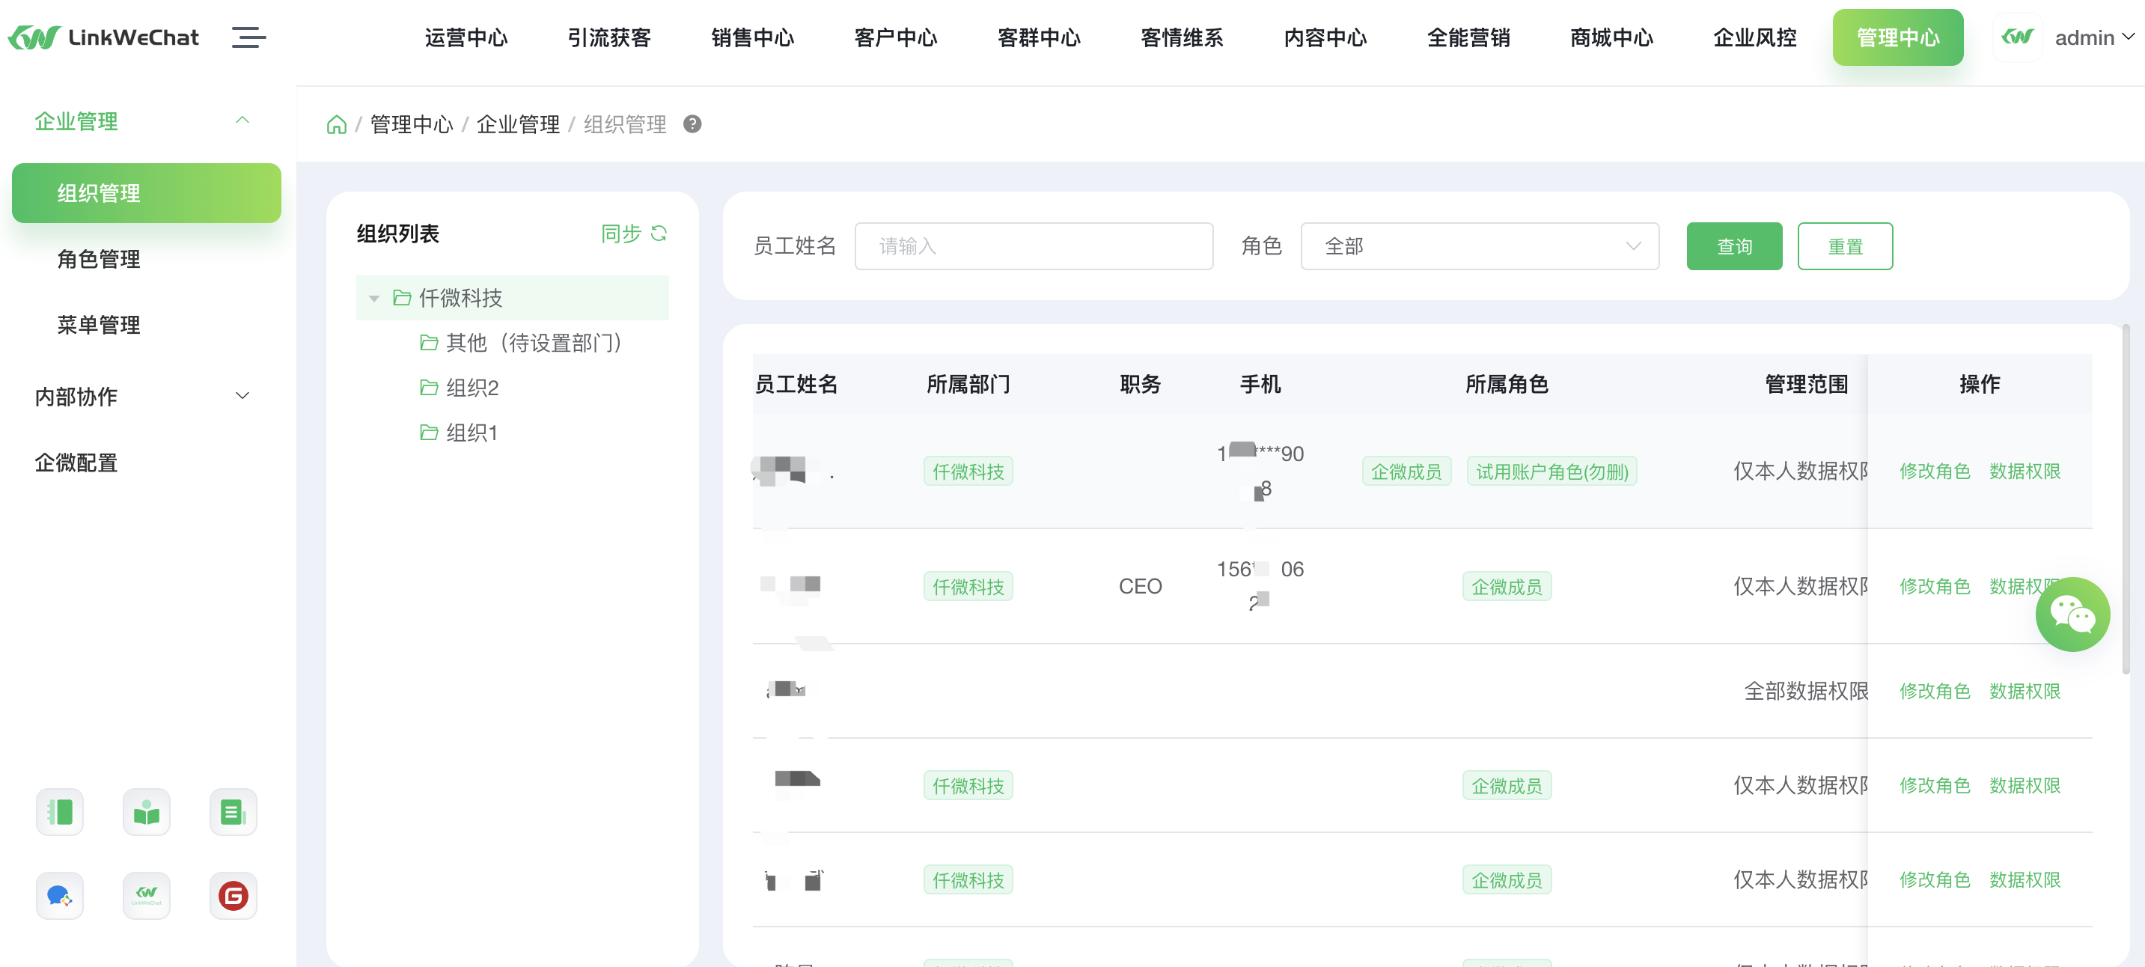Open 企业风控 in top navigation
This screenshot has width=2145, height=967.
click(x=1755, y=37)
